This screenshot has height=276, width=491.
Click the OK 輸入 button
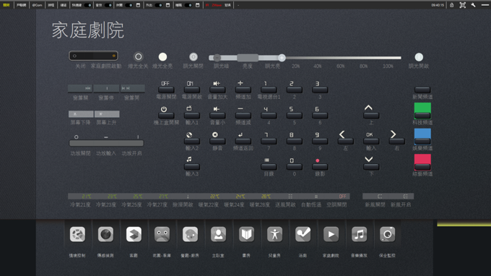(371, 142)
